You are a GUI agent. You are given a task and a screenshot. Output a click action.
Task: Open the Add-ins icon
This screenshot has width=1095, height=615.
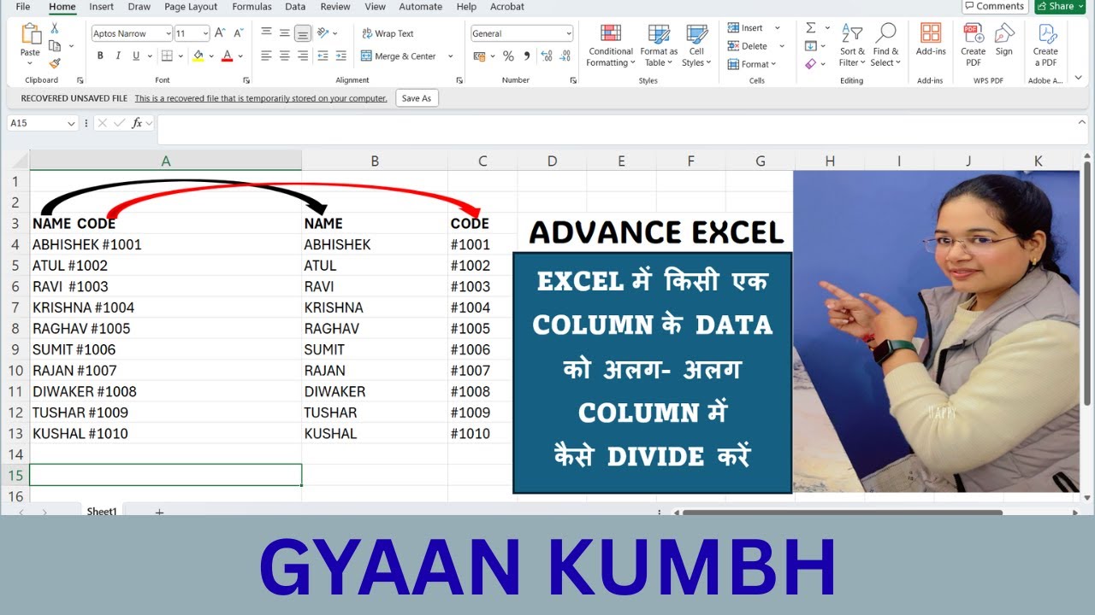[x=931, y=34]
